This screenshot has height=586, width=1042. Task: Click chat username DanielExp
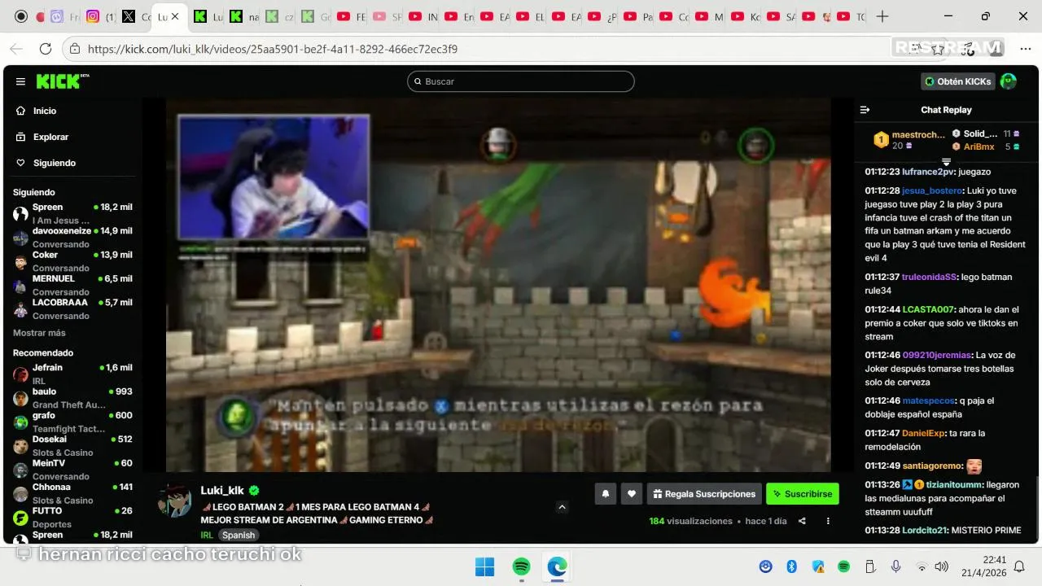[x=922, y=433]
